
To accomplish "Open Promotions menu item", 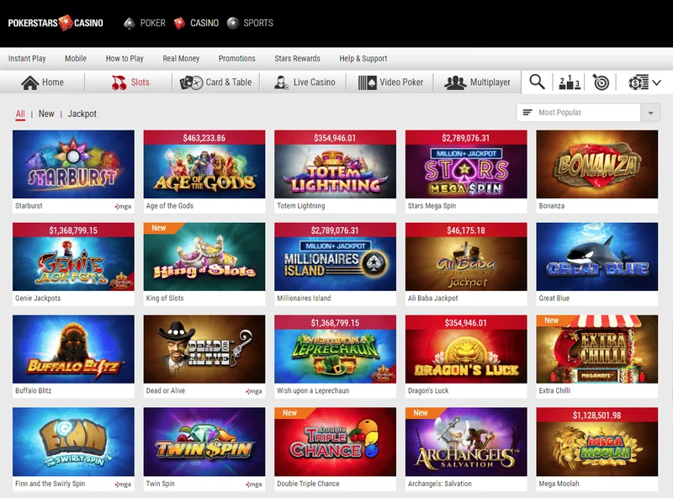I will [237, 58].
